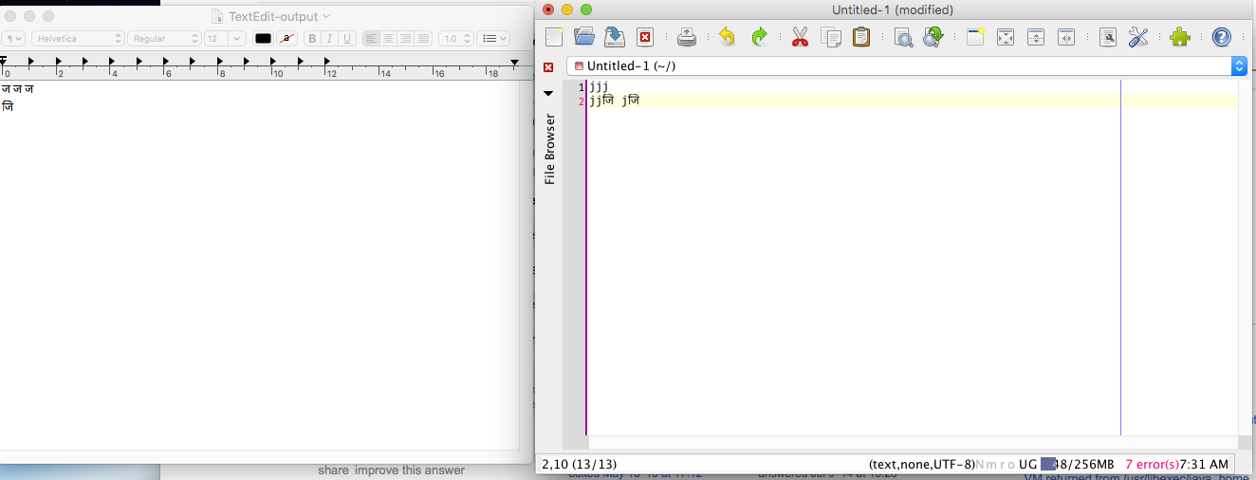The width and height of the screenshot is (1256, 480).
Task: Center align text in TextEdit
Action: [x=388, y=39]
